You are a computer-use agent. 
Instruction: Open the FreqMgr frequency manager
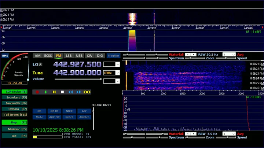(x=113, y=56)
